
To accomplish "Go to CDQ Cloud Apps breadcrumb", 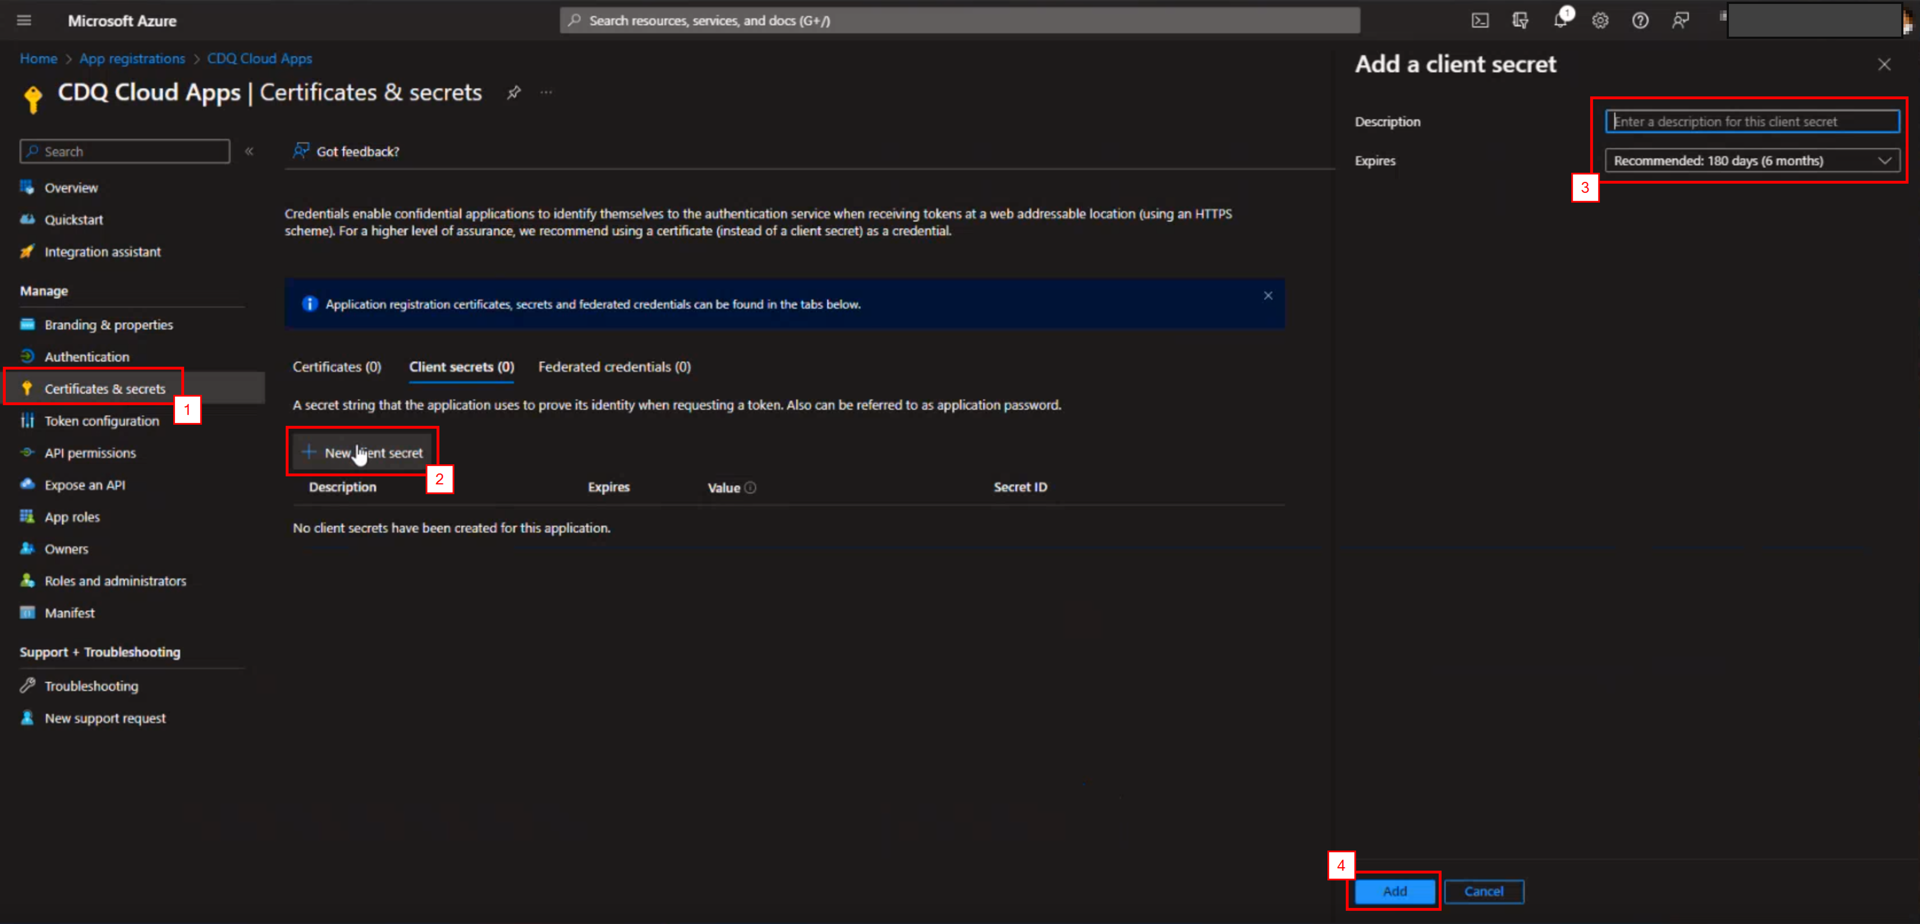I will (259, 58).
